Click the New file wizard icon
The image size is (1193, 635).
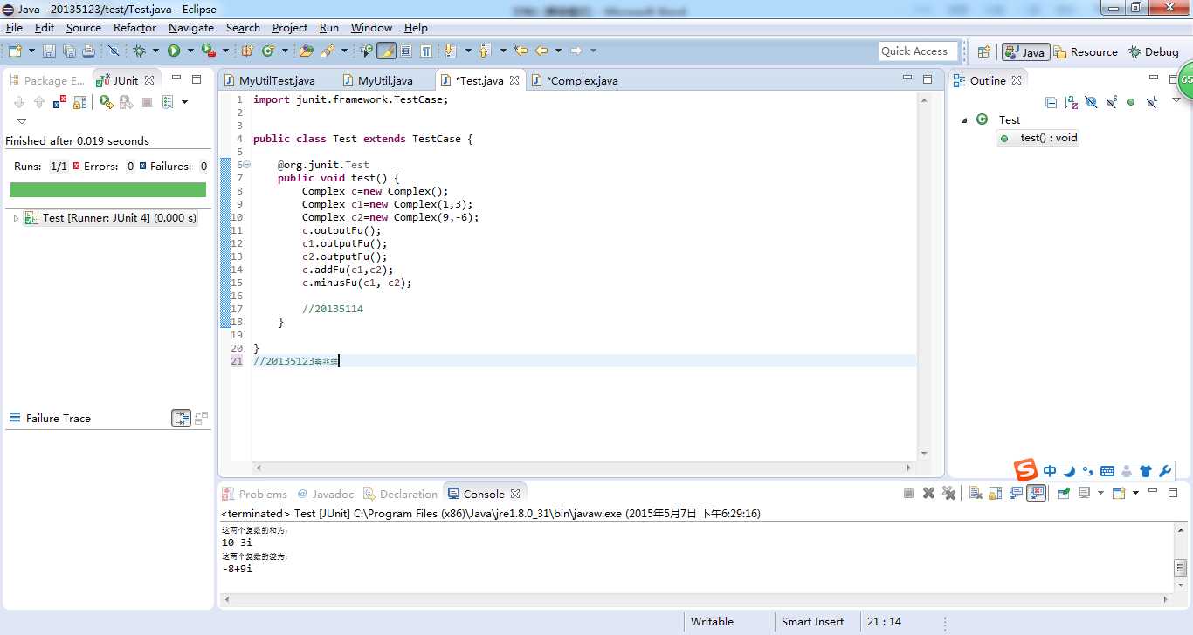pos(15,51)
